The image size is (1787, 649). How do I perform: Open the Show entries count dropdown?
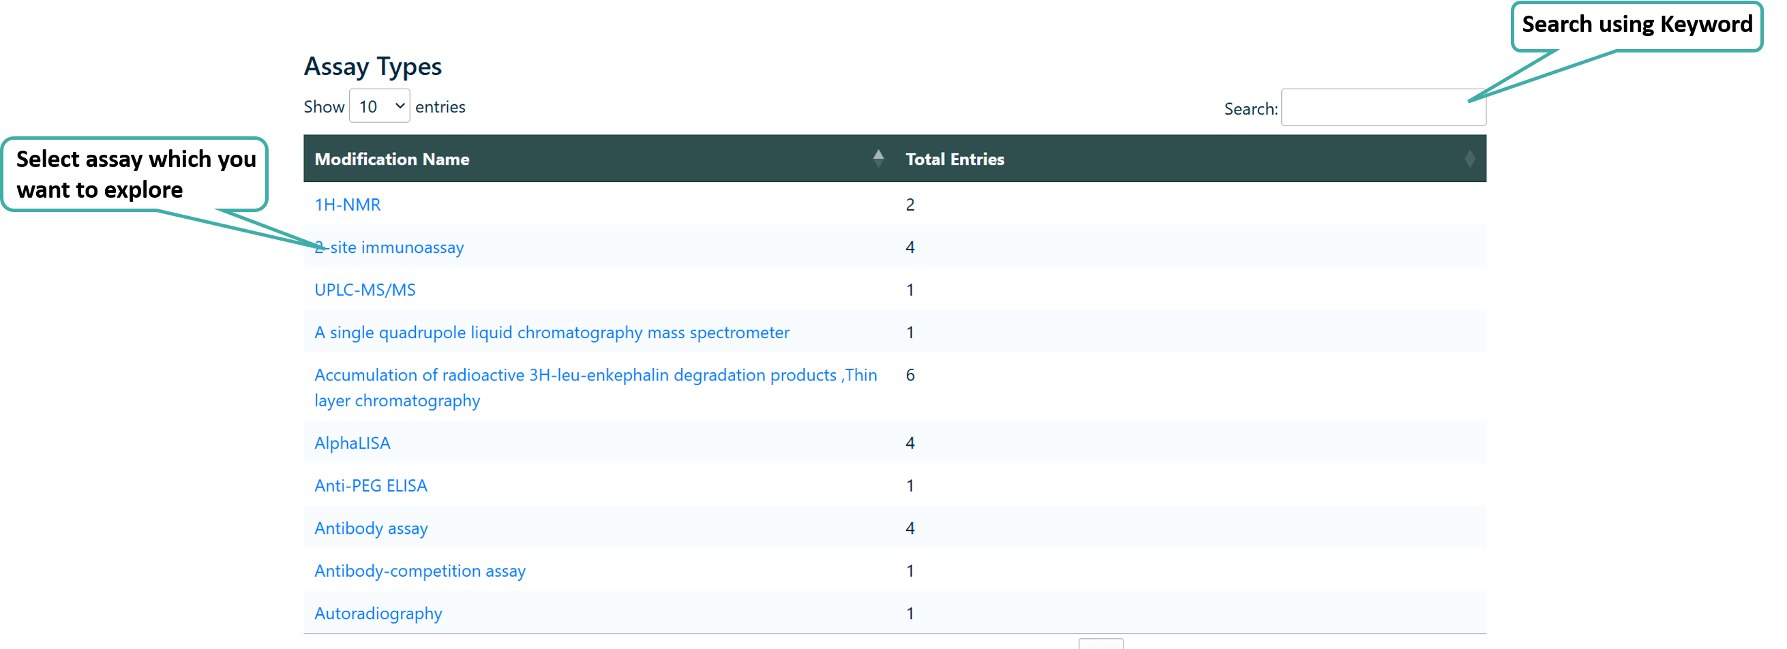379,106
